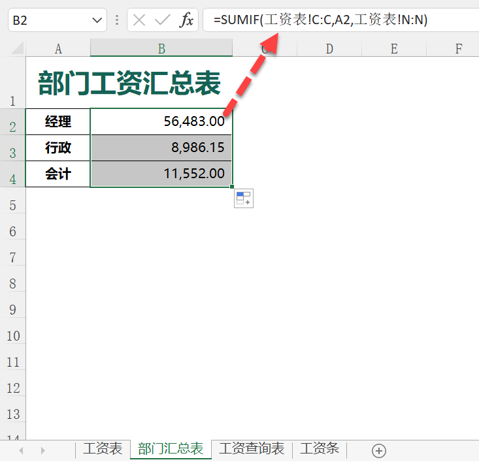Select the cell labeled 会计

pos(58,174)
